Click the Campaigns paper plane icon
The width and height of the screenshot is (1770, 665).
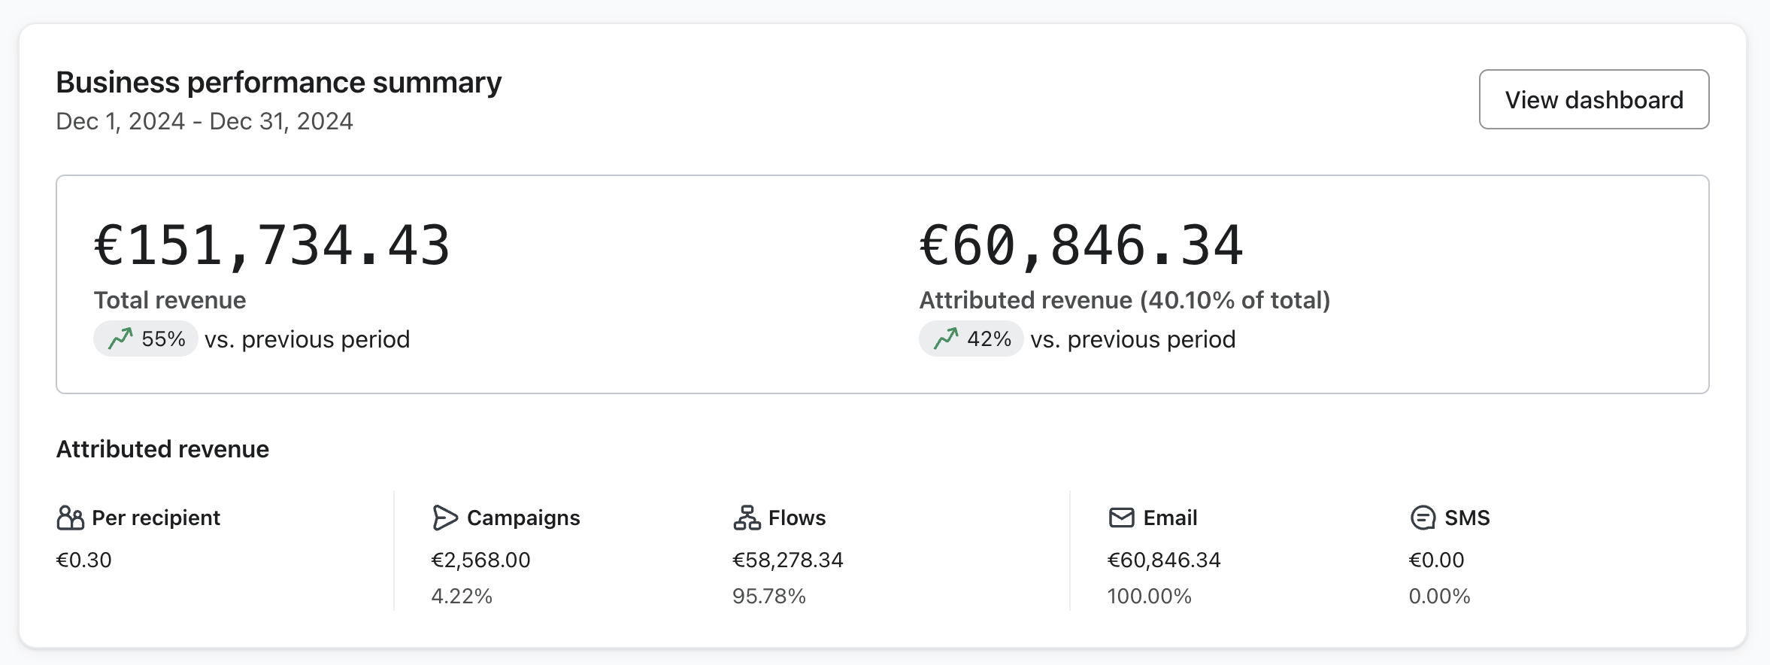coord(444,518)
